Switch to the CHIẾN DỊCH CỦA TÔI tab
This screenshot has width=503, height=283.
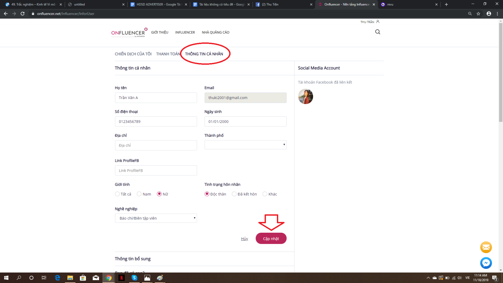133,54
